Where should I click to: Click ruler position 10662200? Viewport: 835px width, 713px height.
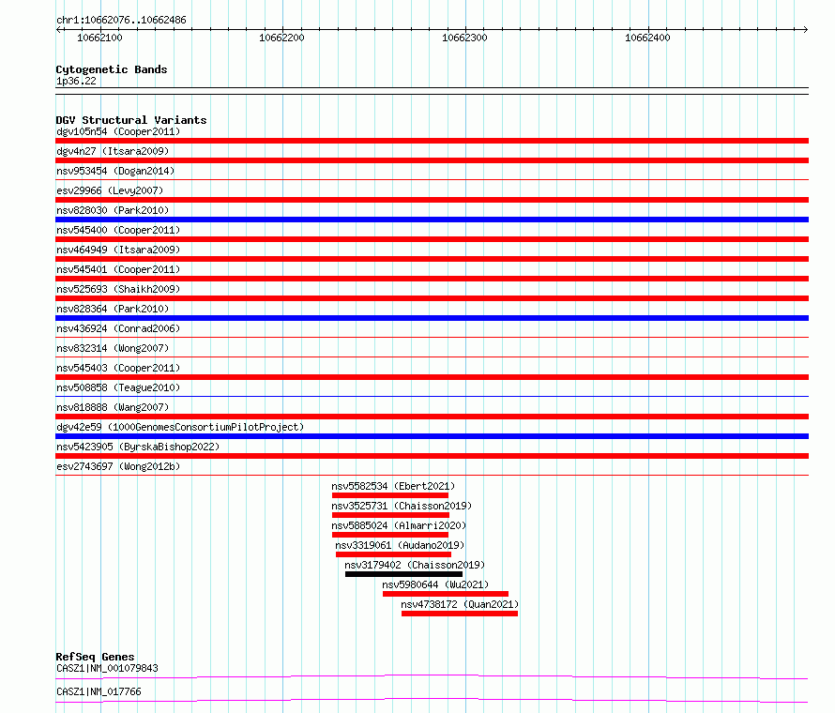(281, 38)
